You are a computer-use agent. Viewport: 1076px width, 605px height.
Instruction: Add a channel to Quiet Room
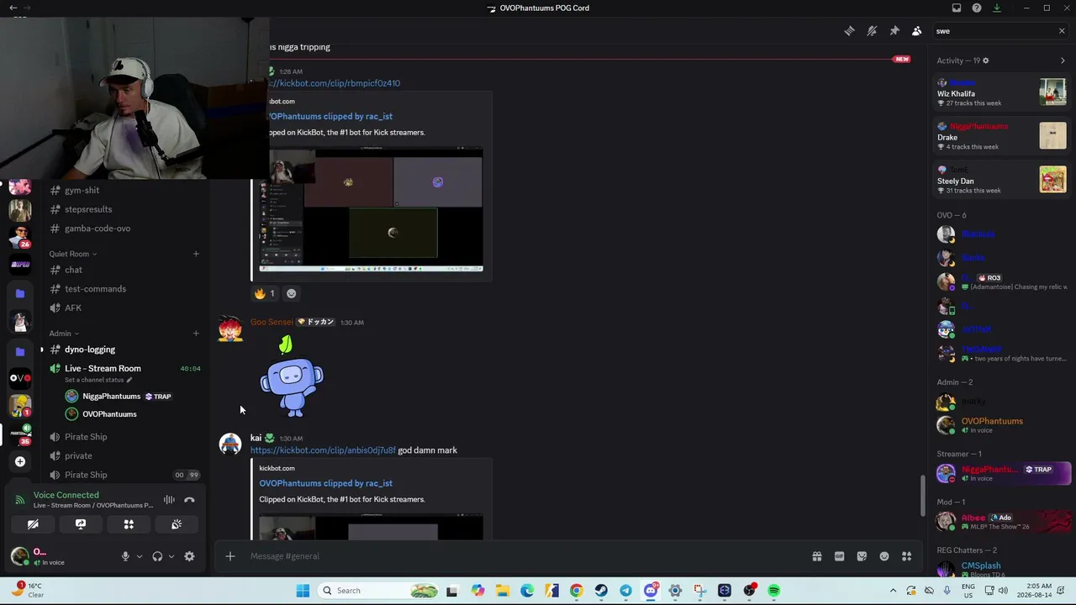coord(196,254)
